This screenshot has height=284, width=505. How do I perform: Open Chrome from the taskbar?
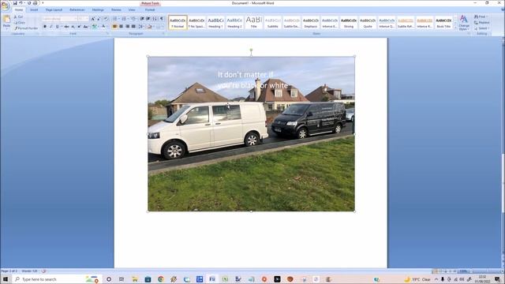tap(161, 279)
